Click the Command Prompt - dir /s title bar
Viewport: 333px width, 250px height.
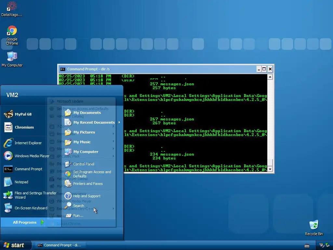157,69
